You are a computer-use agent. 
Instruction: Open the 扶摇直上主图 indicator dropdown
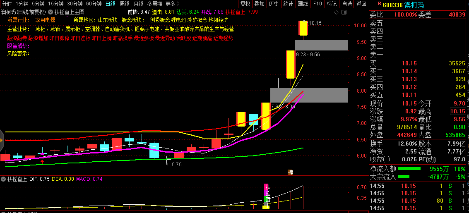pos(51,12)
